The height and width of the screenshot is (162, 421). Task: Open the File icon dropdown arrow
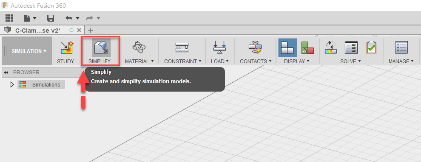(x=34, y=18)
